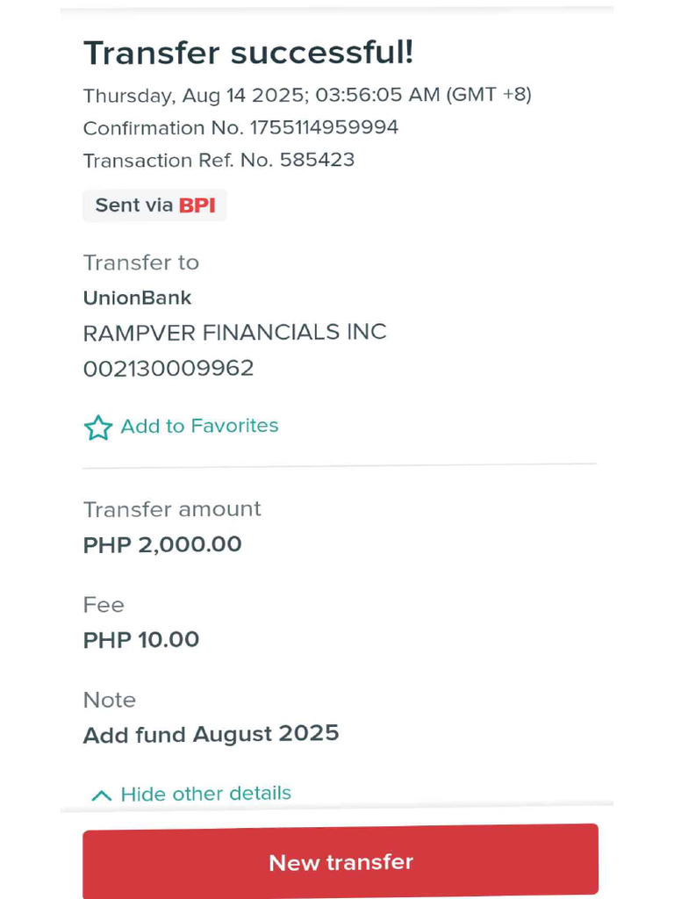Click the Thursday, Aug 14 2025 timestamp
The height and width of the screenshot is (899, 674).
point(307,95)
